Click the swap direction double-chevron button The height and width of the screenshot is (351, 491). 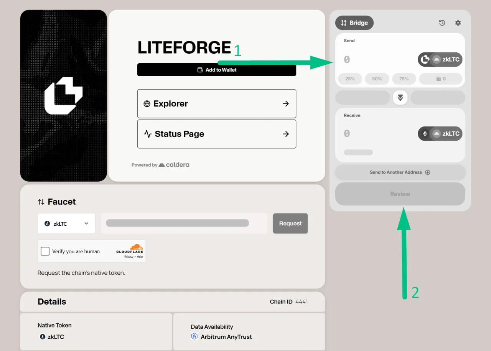coord(400,98)
